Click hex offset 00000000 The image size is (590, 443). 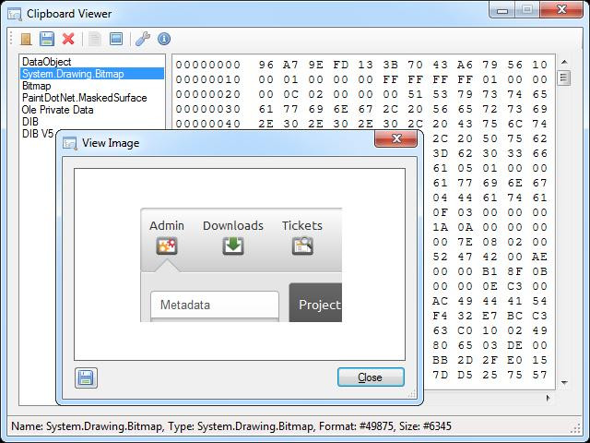click(x=208, y=65)
